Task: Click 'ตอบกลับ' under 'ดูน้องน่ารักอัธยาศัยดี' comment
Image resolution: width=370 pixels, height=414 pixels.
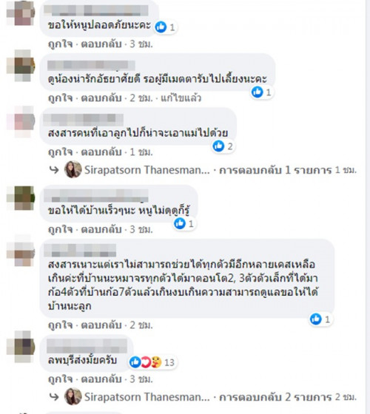Action: [x=101, y=98]
